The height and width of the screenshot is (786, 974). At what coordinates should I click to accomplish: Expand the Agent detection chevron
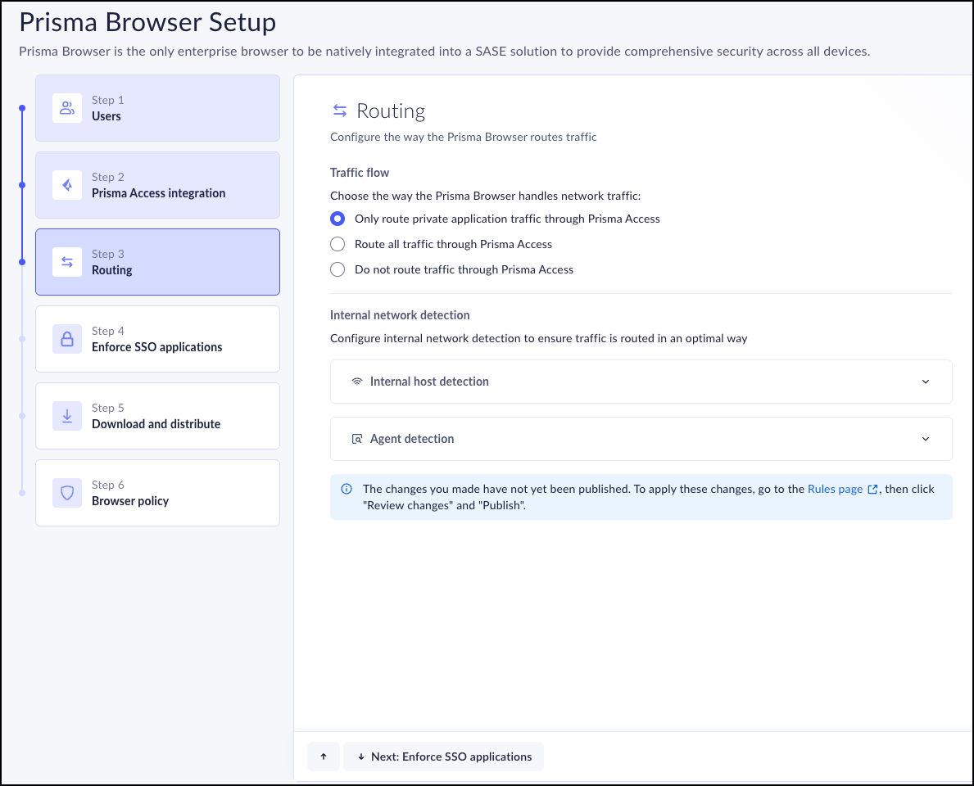point(926,439)
